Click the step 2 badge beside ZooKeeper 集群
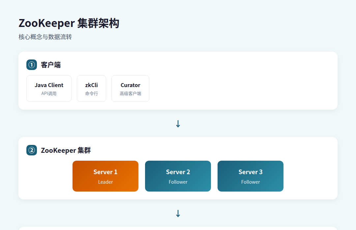The image size is (356, 230). coord(32,150)
